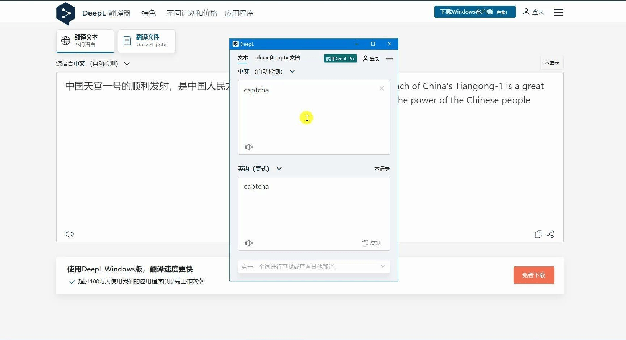The height and width of the screenshot is (340, 626).
Task: Click the website login person icon
Action: [x=526, y=12]
